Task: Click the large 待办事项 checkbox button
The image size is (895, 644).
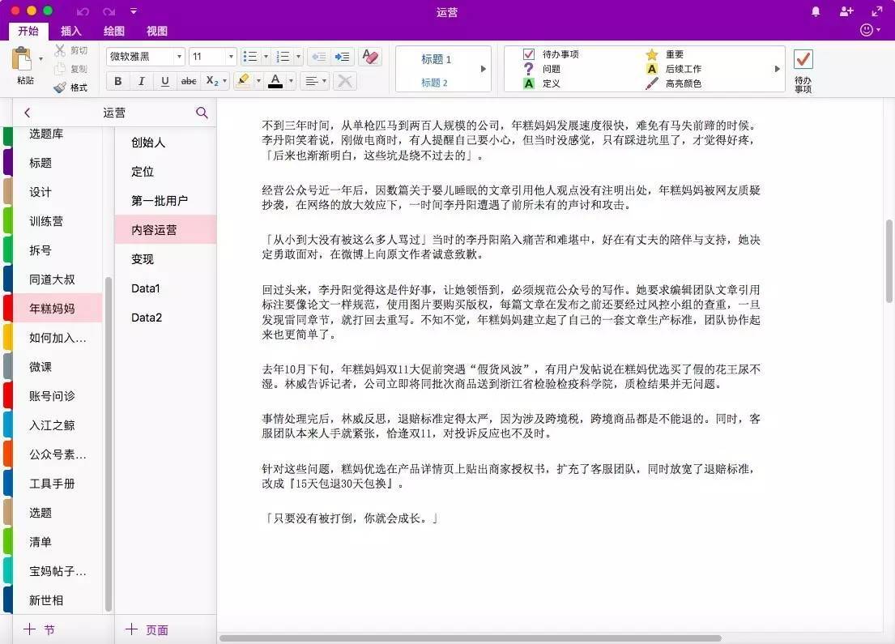Action: [x=803, y=59]
